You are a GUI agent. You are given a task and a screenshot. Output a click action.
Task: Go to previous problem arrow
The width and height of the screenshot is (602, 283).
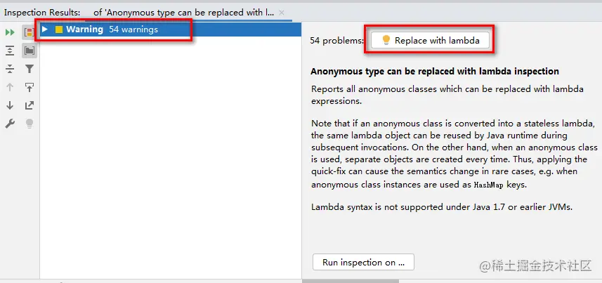coord(10,87)
